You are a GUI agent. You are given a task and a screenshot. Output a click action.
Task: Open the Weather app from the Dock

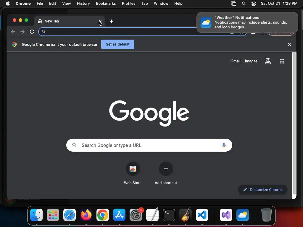[x=243, y=215]
